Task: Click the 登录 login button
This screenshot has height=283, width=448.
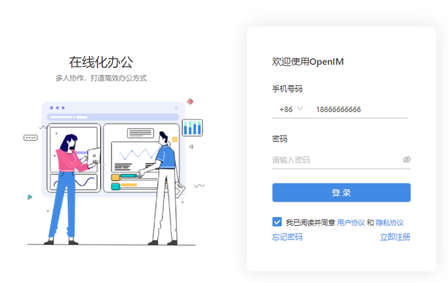Action: click(x=342, y=192)
